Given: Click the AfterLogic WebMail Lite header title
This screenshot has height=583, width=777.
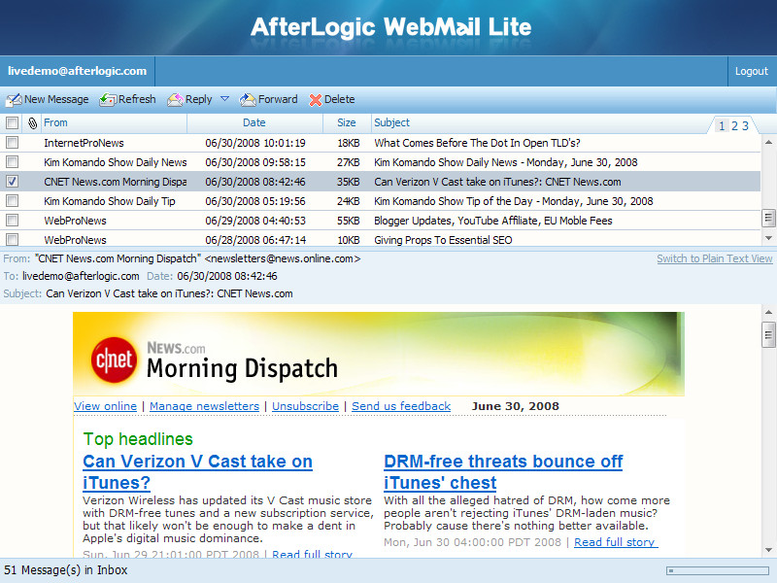Looking at the screenshot, I should pos(391,27).
